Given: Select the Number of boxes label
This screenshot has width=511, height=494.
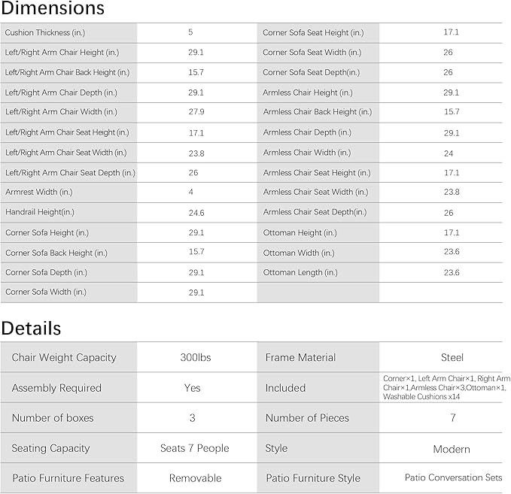Looking at the screenshot, I should [53, 418].
